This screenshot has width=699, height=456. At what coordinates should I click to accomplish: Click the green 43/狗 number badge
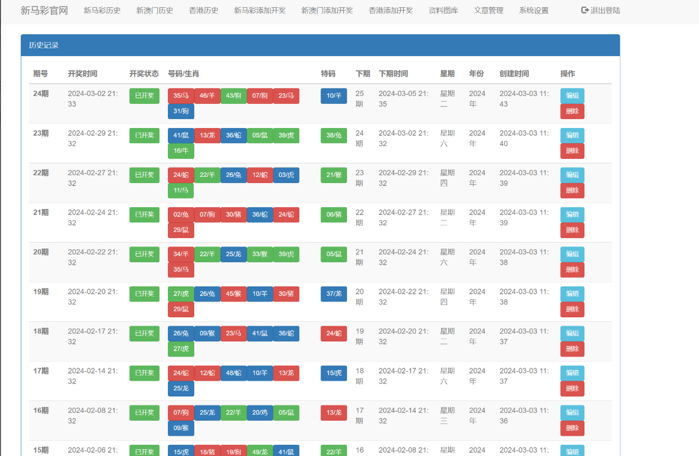(x=234, y=96)
